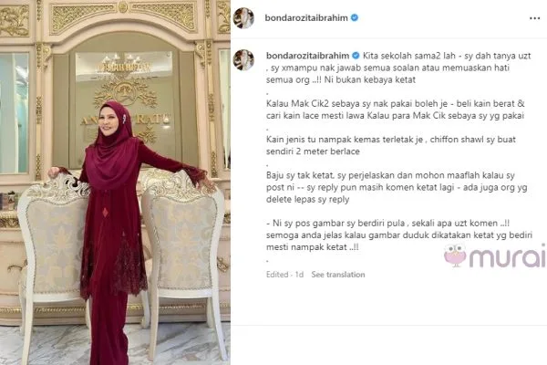The width and height of the screenshot is (547, 365).
Task: Open the three-dot more options menu
Action: (x=534, y=18)
